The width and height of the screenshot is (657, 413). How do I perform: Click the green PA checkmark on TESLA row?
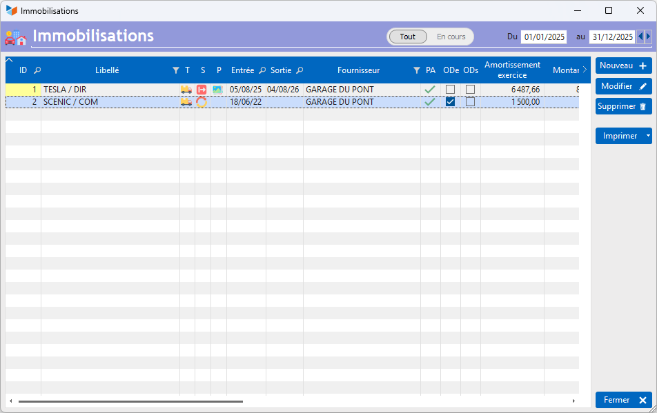(x=430, y=90)
